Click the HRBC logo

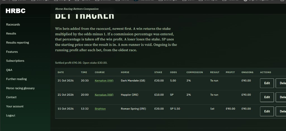coord(16,11)
